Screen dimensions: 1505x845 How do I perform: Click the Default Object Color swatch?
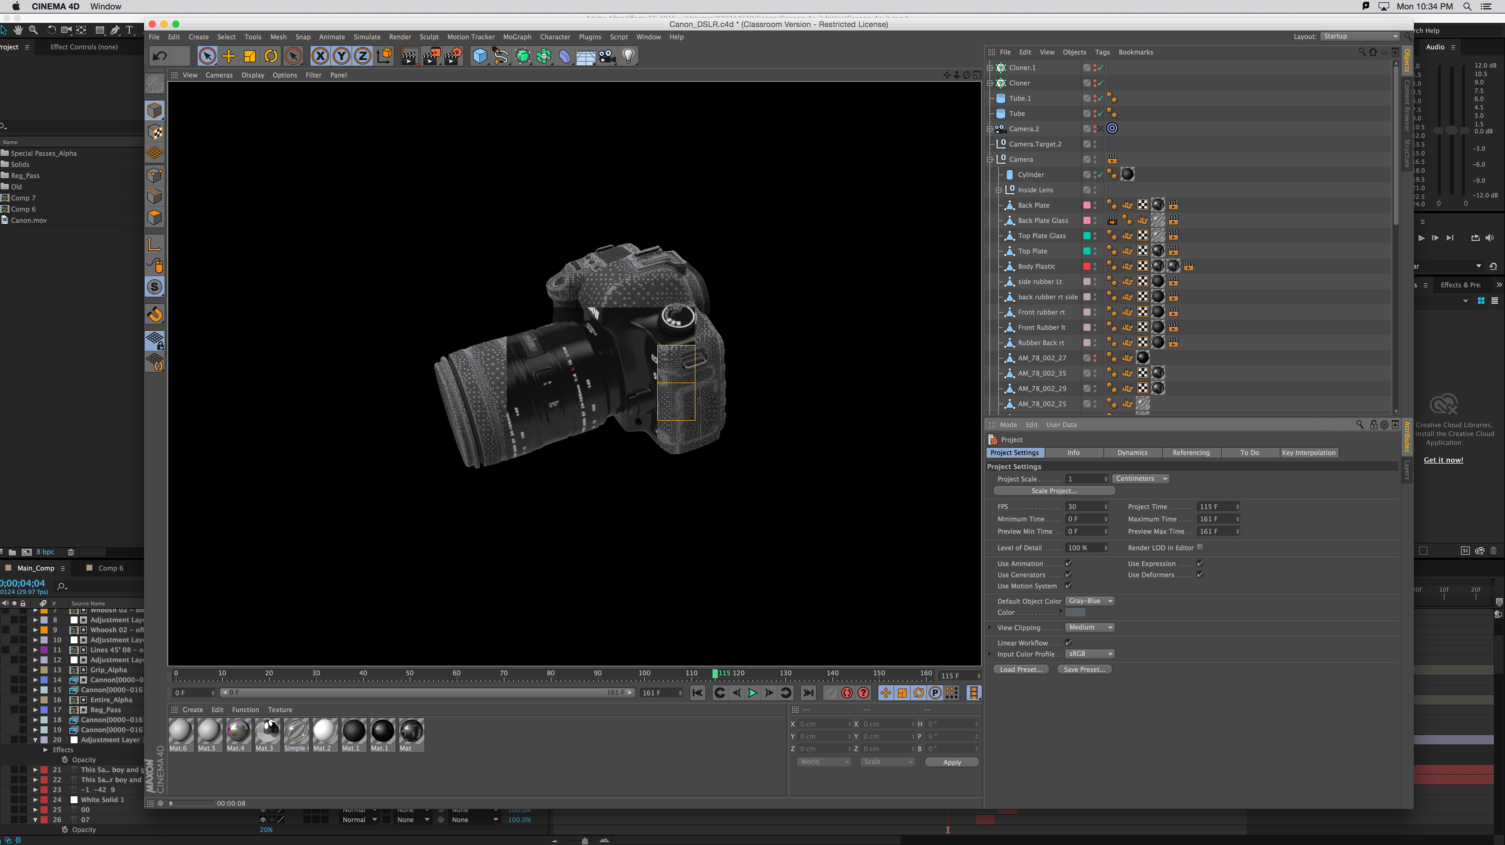(x=1075, y=613)
